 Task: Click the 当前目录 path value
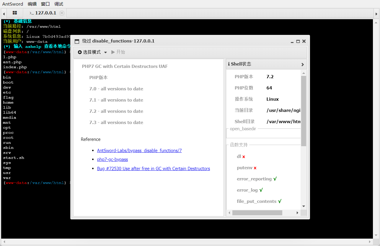click(x=283, y=110)
